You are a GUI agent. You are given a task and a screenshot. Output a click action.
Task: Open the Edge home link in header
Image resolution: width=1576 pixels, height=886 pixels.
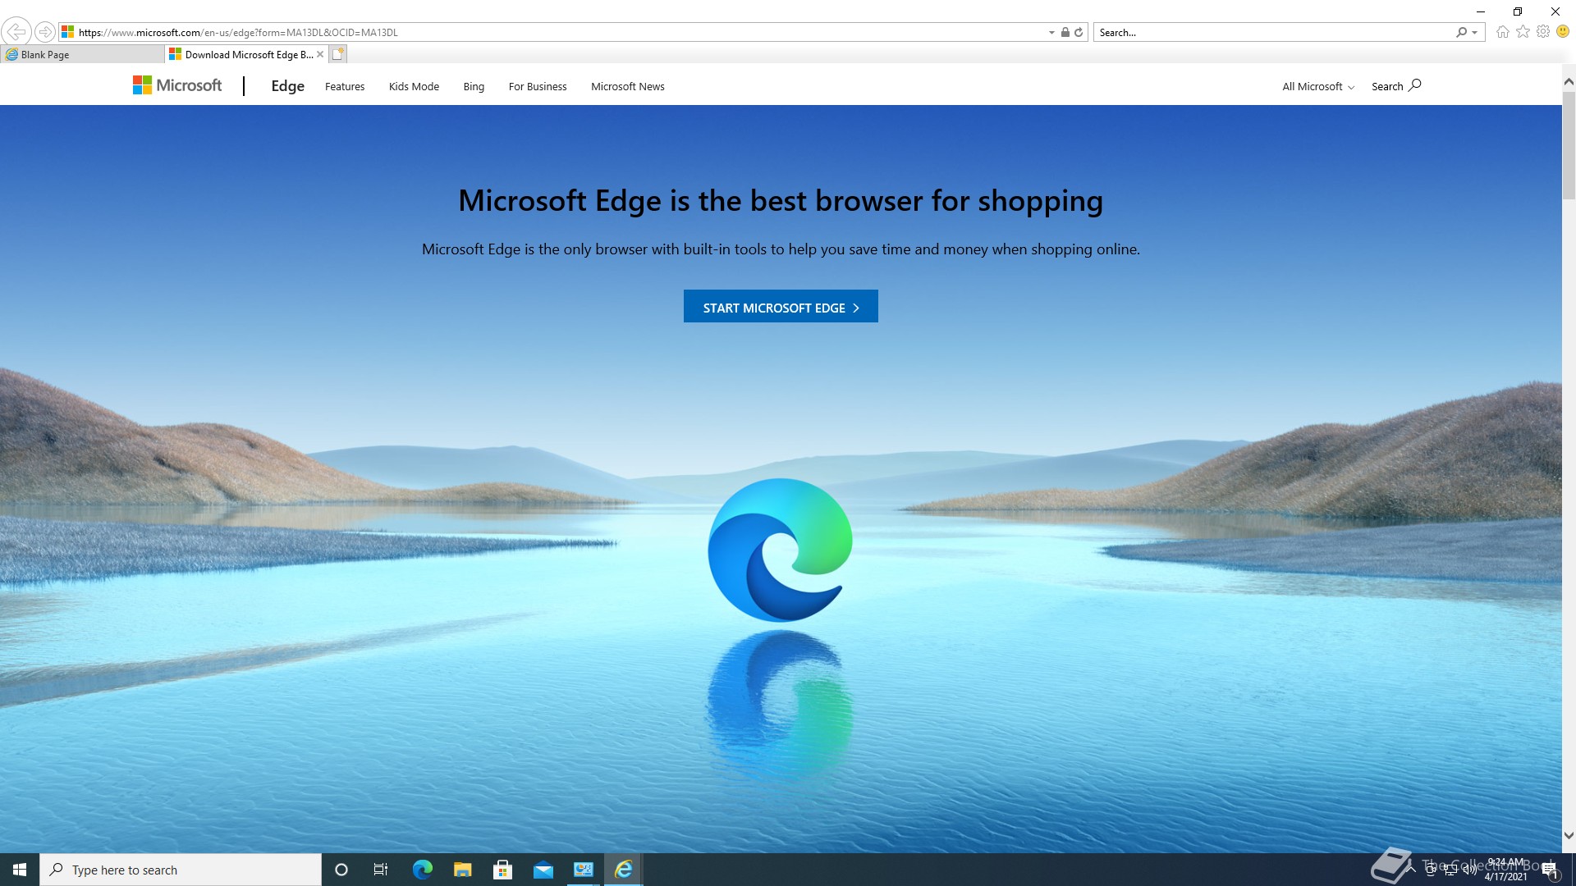(x=287, y=85)
